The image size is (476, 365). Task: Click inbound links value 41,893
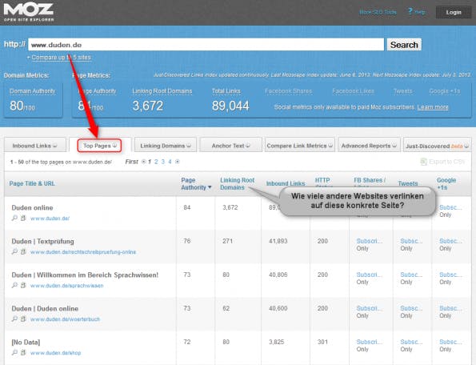278,241
